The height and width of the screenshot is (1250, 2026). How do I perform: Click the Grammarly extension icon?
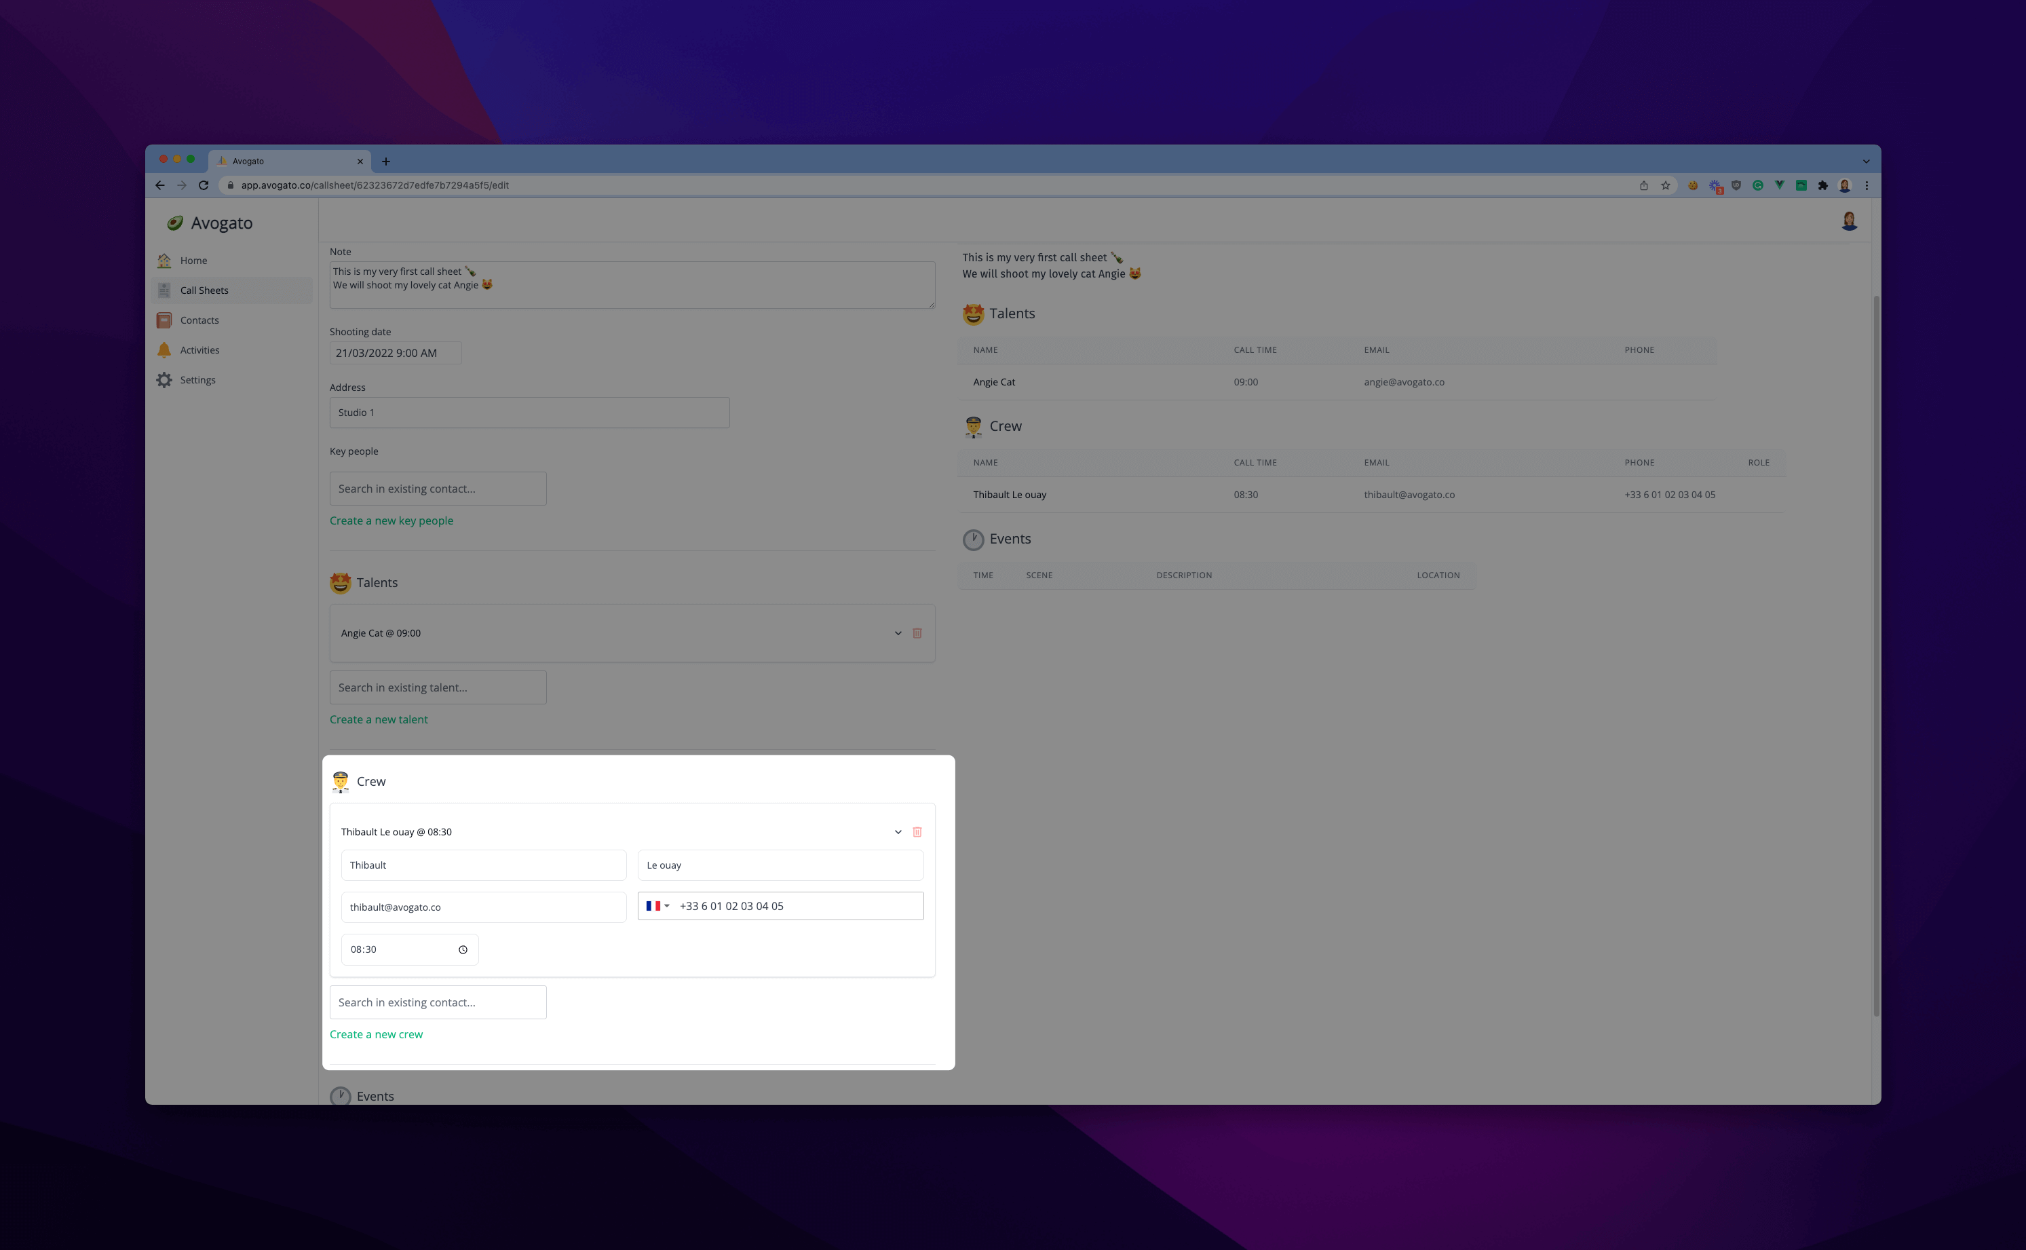(1757, 185)
